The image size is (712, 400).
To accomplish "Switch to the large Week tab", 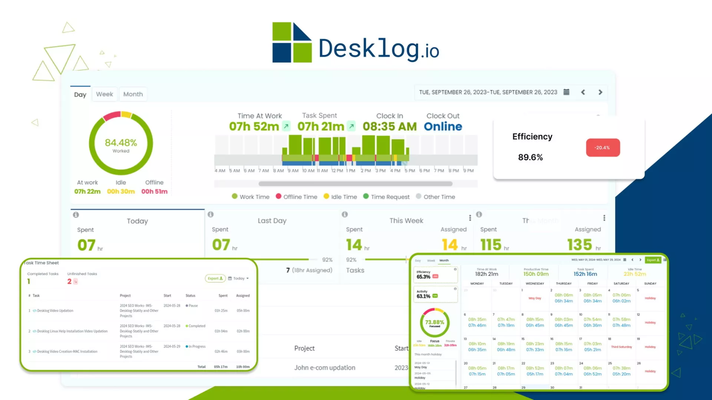I will [x=105, y=94].
